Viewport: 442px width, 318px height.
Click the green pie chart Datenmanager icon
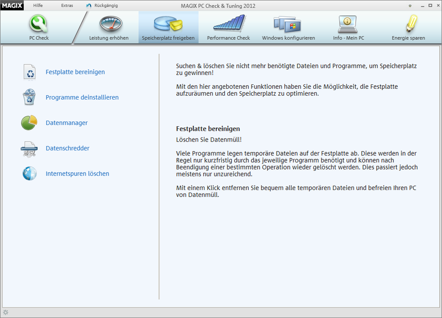point(29,123)
